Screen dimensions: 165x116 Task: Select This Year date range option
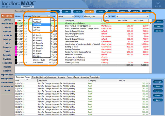41,27
